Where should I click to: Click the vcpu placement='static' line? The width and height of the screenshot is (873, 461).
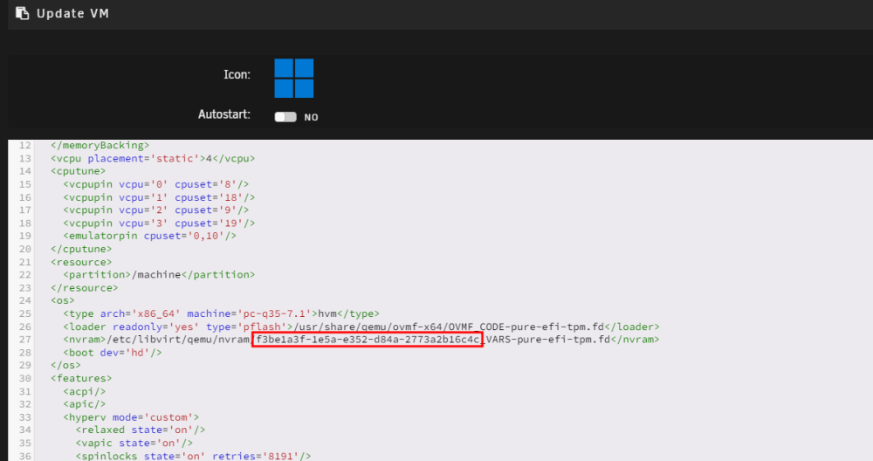coord(153,159)
